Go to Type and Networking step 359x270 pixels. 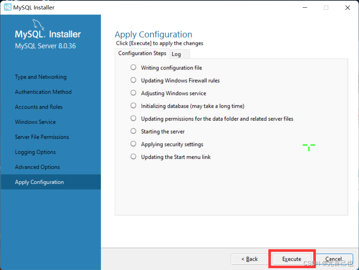pyautogui.click(x=41, y=77)
